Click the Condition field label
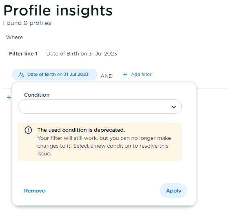Viewport: 227px width, 217px height. tap(37, 95)
